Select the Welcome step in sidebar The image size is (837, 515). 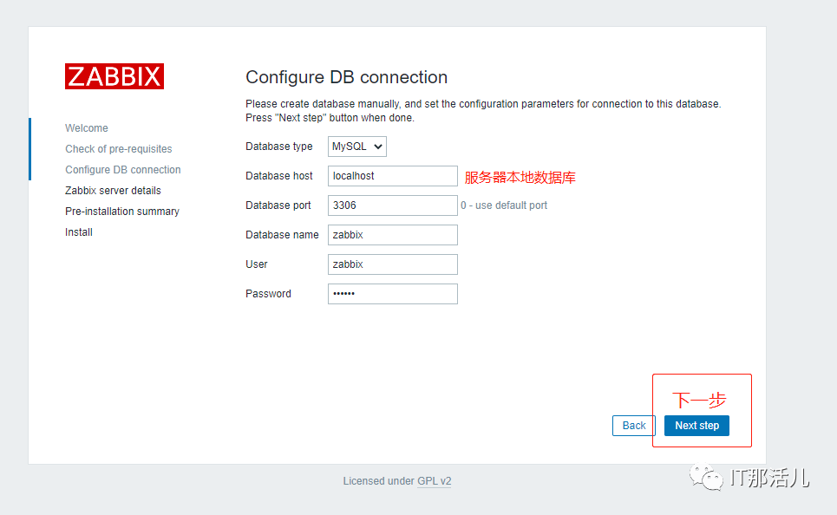coord(87,128)
